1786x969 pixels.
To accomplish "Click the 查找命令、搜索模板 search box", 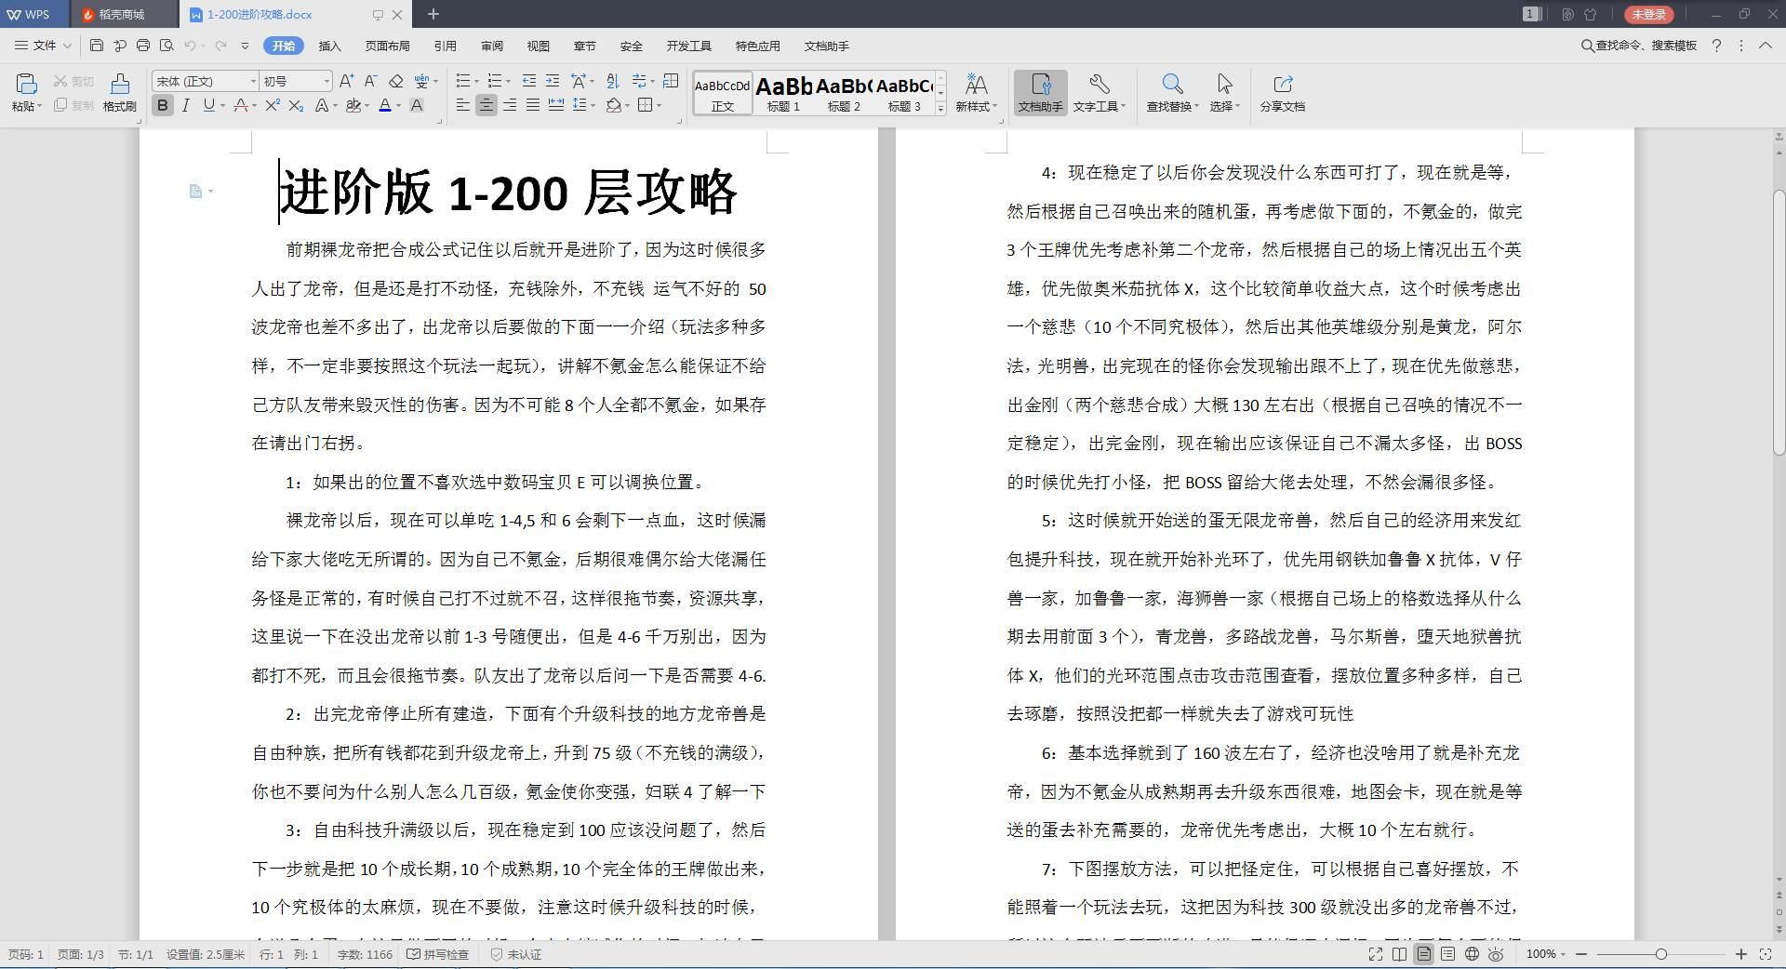I will click(x=1639, y=46).
